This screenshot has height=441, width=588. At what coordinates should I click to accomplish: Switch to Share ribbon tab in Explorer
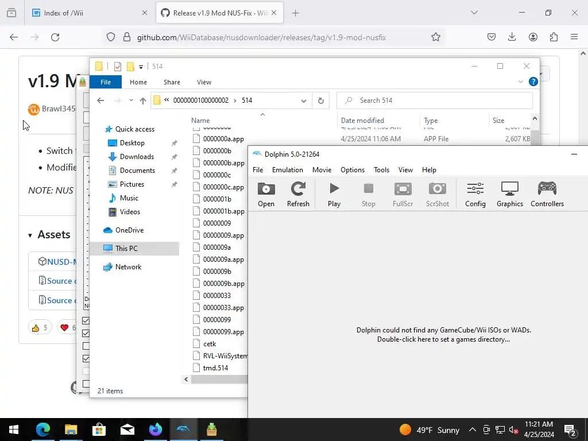click(x=172, y=82)
